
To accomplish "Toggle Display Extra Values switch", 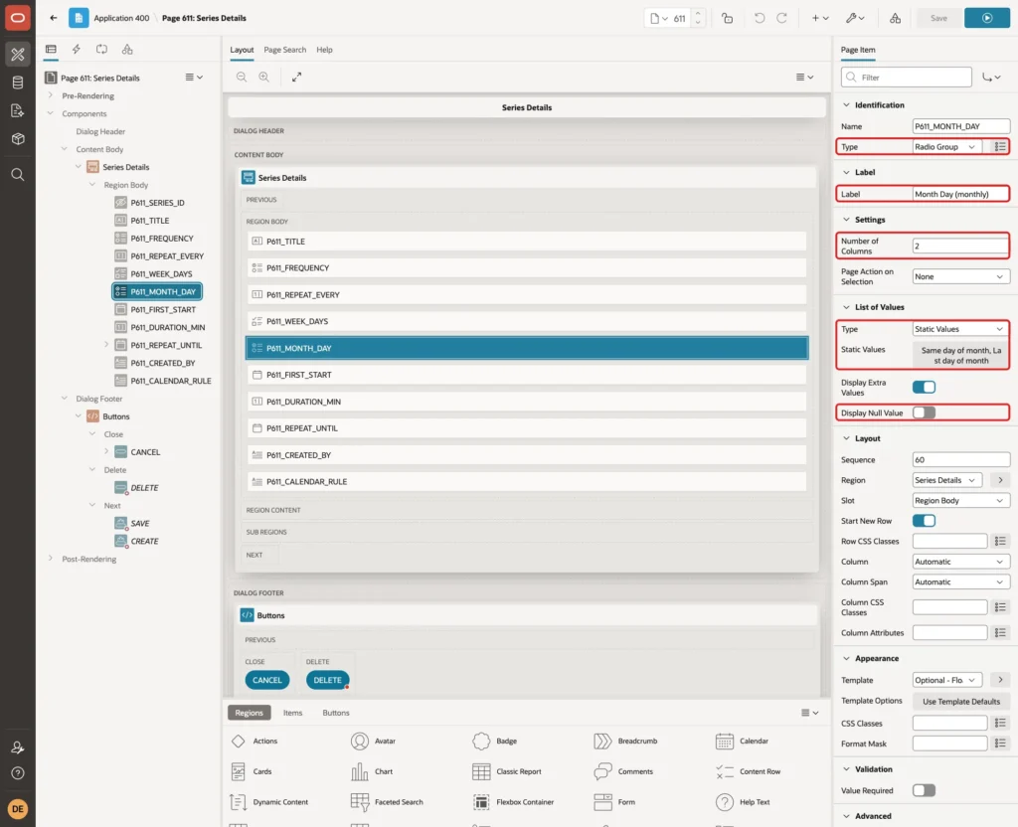I will (x=924, y=387).
